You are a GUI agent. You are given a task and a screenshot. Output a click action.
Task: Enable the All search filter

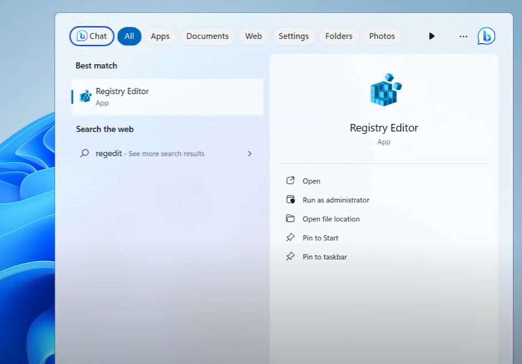coord(129,36)
